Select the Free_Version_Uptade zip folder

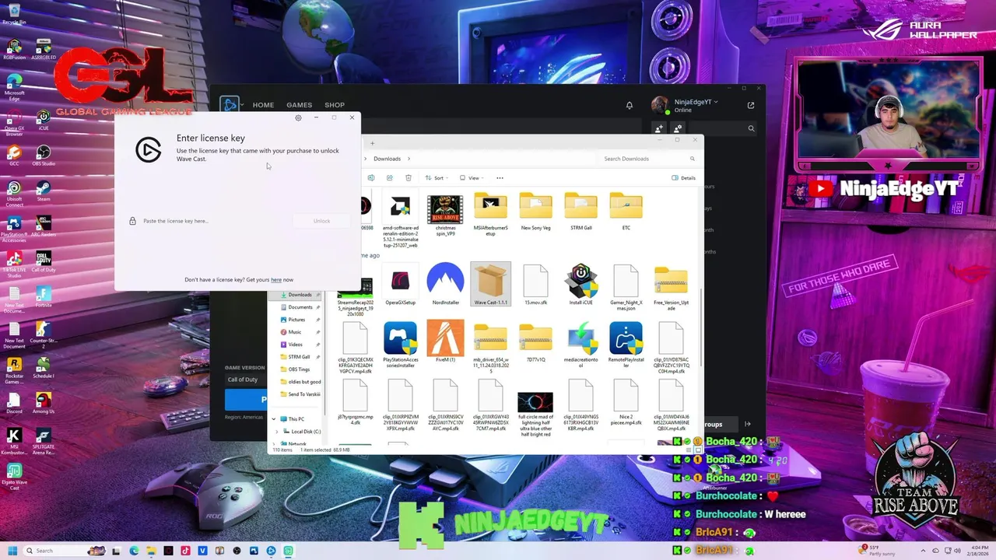(671, 288)
